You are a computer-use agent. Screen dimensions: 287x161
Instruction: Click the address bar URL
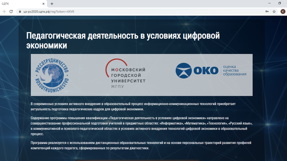point(49,11)
